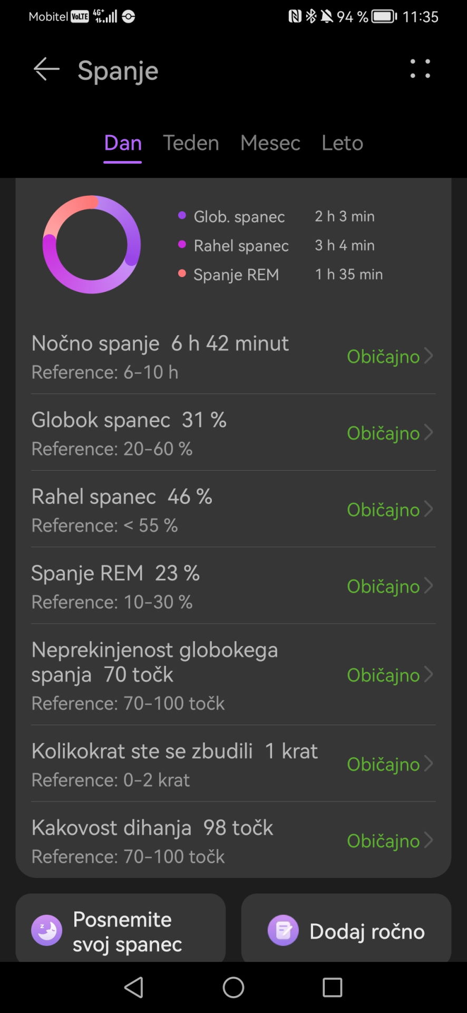Tap the battery icon in status bar
467x1013 pixels.
click(x=384, y=16)
